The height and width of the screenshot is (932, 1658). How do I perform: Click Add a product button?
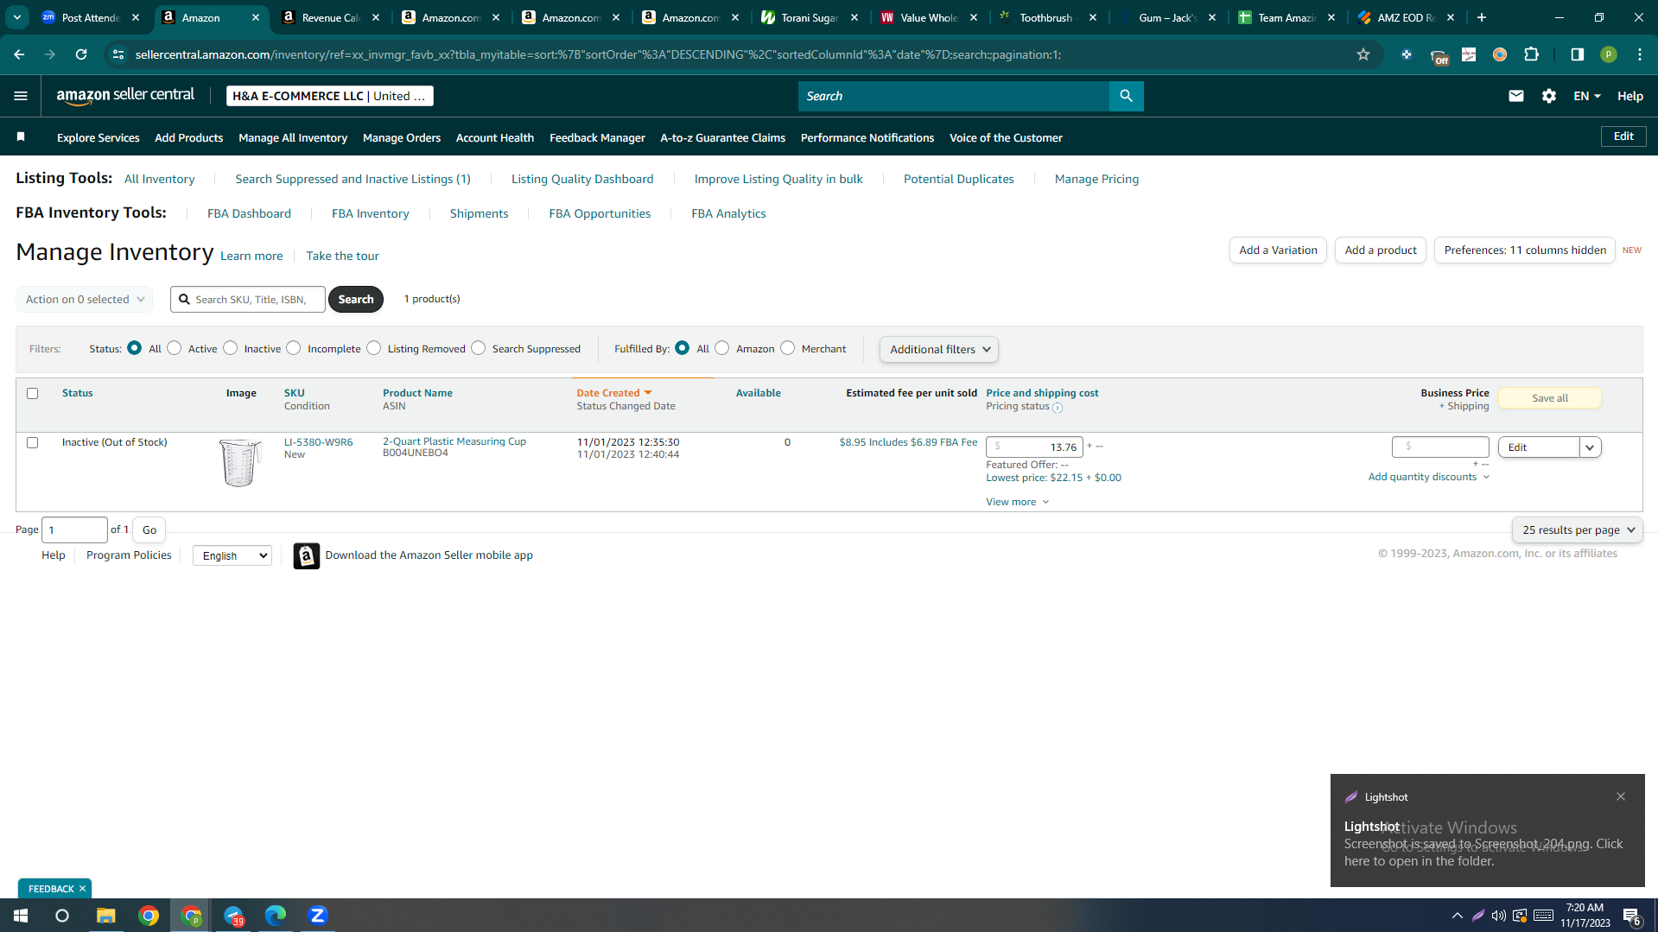(x=1381, y=250)
